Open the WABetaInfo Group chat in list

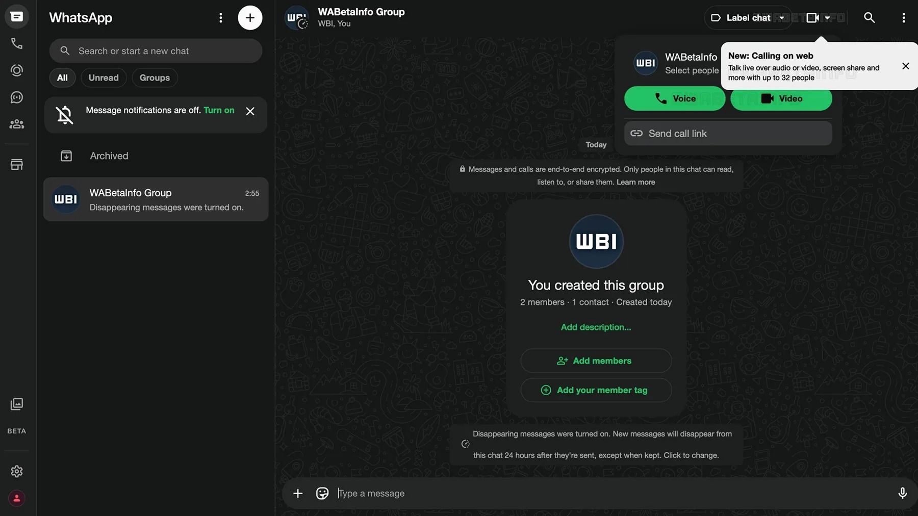click(156, 199)
